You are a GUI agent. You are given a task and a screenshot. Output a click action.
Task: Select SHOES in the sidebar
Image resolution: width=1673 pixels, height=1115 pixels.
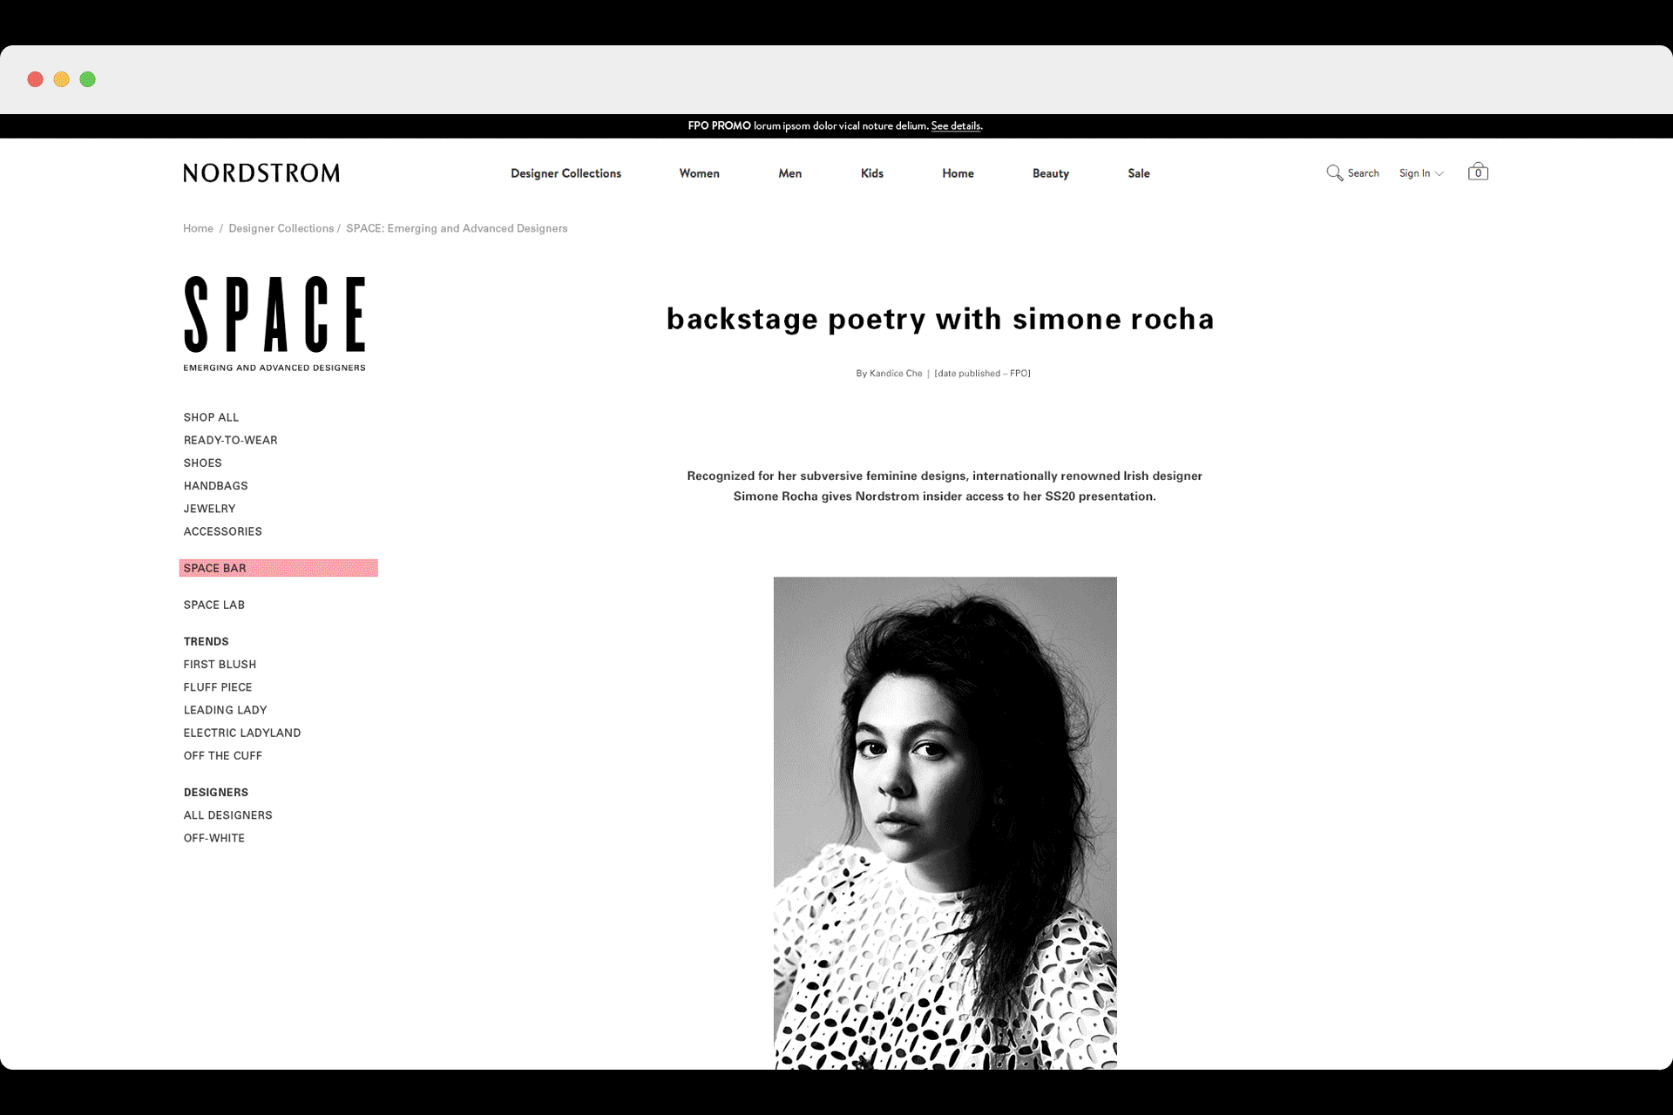click(202, 463)
